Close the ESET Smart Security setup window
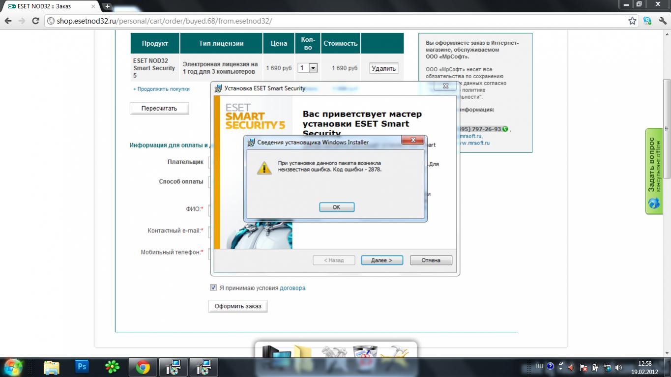 click(445, 86)
